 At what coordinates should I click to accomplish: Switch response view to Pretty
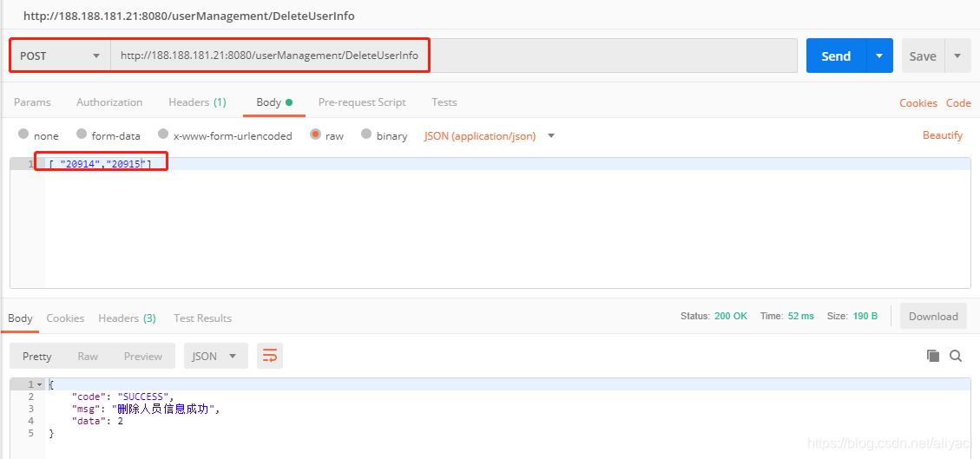coord(36,356)
